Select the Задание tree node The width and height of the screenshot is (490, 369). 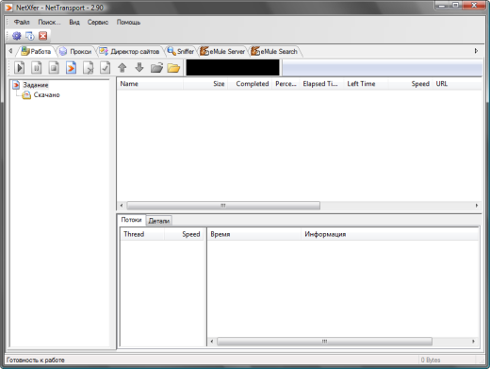click(36, 85)
